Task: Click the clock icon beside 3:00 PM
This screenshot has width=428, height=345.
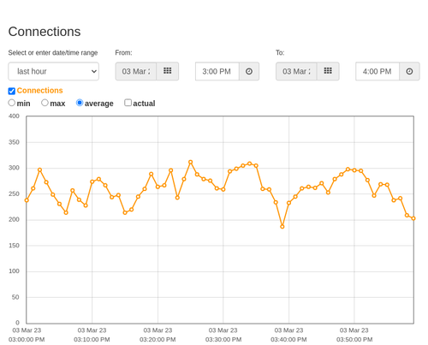Action: click(249, 71)
